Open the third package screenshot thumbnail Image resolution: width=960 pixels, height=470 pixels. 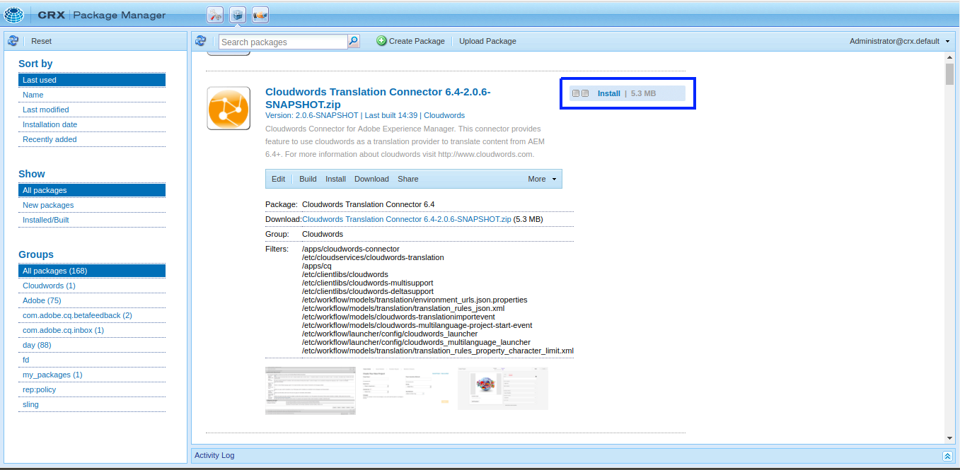coord(503,388)
